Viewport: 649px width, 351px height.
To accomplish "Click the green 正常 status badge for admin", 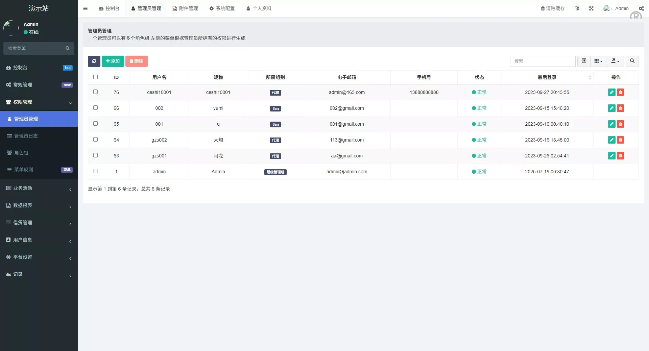I will (x=479, y=171).
